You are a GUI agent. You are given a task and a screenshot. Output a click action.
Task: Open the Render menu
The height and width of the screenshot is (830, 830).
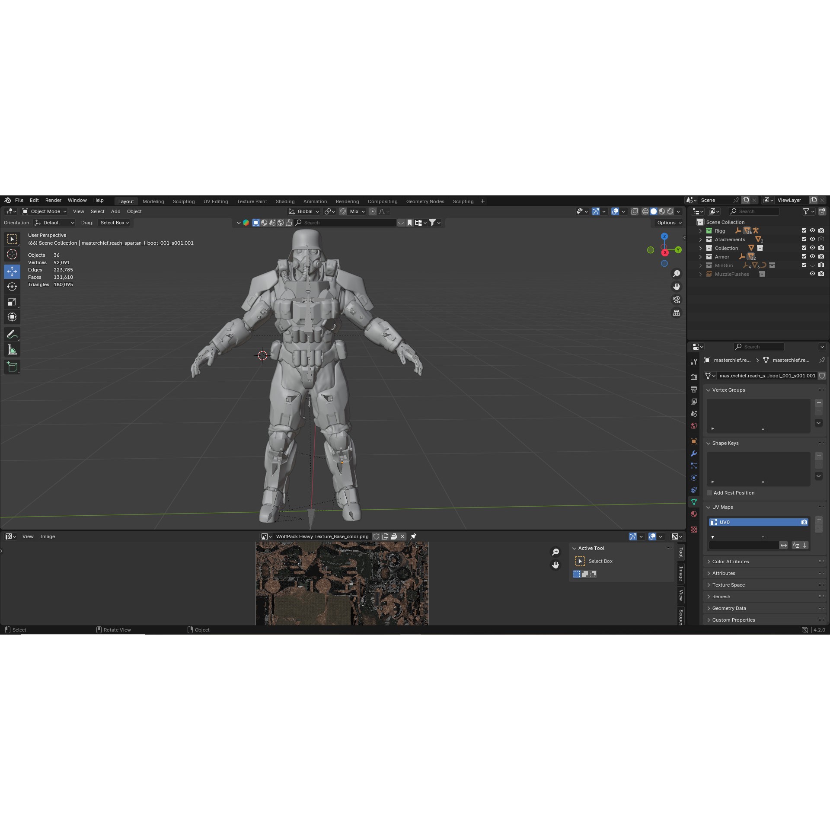[53, 200]
